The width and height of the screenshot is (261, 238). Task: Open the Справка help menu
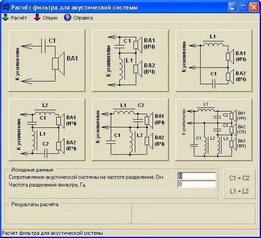tap(79, 18)
